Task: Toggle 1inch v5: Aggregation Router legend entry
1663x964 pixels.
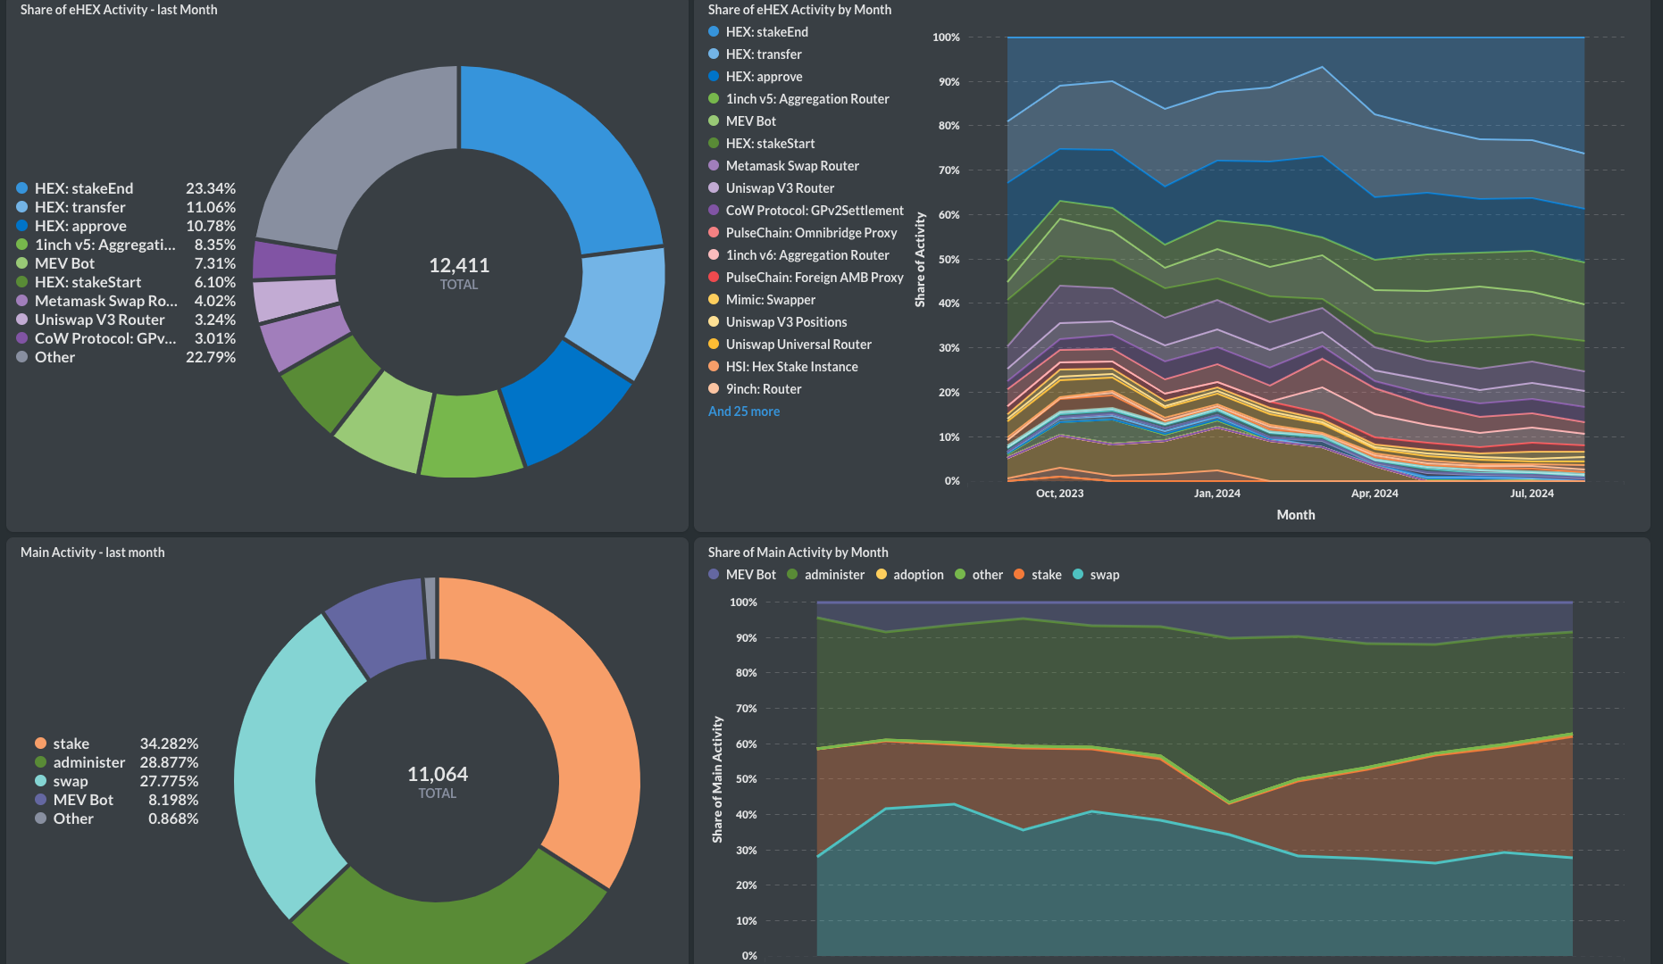Action: pyautogui.click(x=798, y=99)
